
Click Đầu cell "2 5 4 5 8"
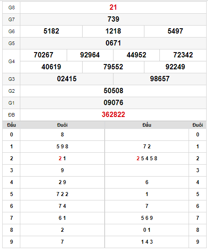tap(147, 158)
